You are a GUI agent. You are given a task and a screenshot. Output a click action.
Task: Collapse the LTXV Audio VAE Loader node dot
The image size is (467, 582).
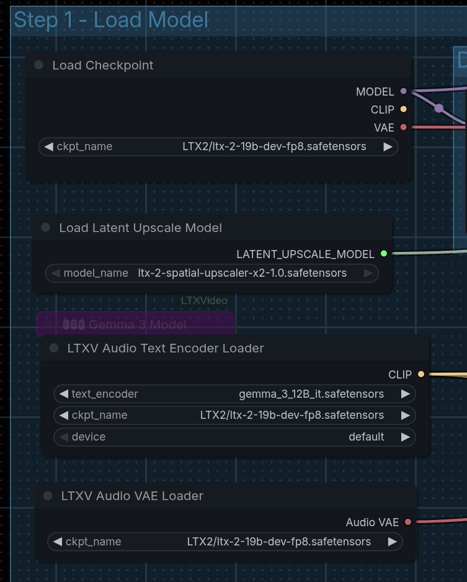(x=48, y=496)
